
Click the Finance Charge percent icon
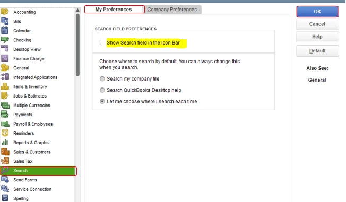click(x=5, y=58)
